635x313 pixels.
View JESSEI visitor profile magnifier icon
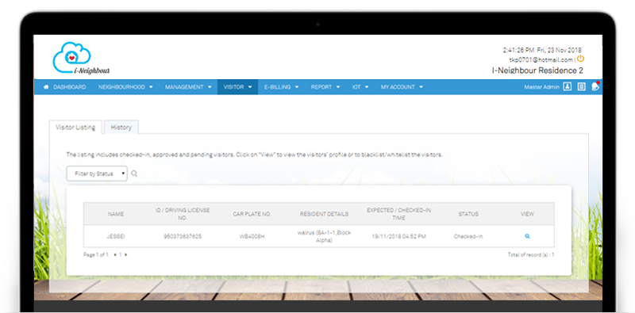click(527, 236)
